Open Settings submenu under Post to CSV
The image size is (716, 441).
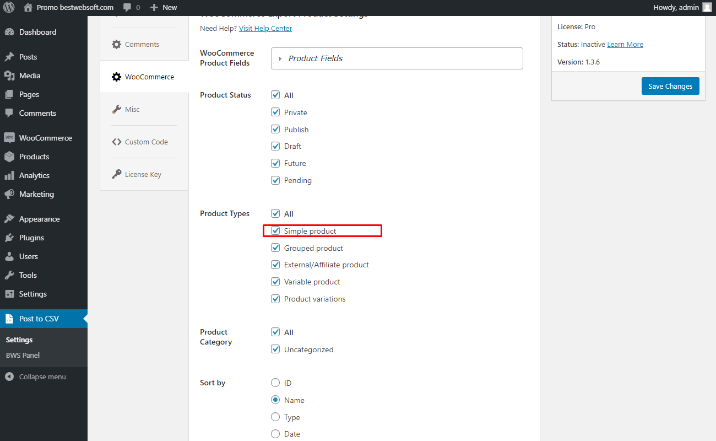tap(19, 340)
